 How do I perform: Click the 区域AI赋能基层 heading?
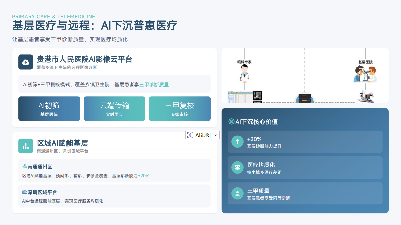click(62, 143)
